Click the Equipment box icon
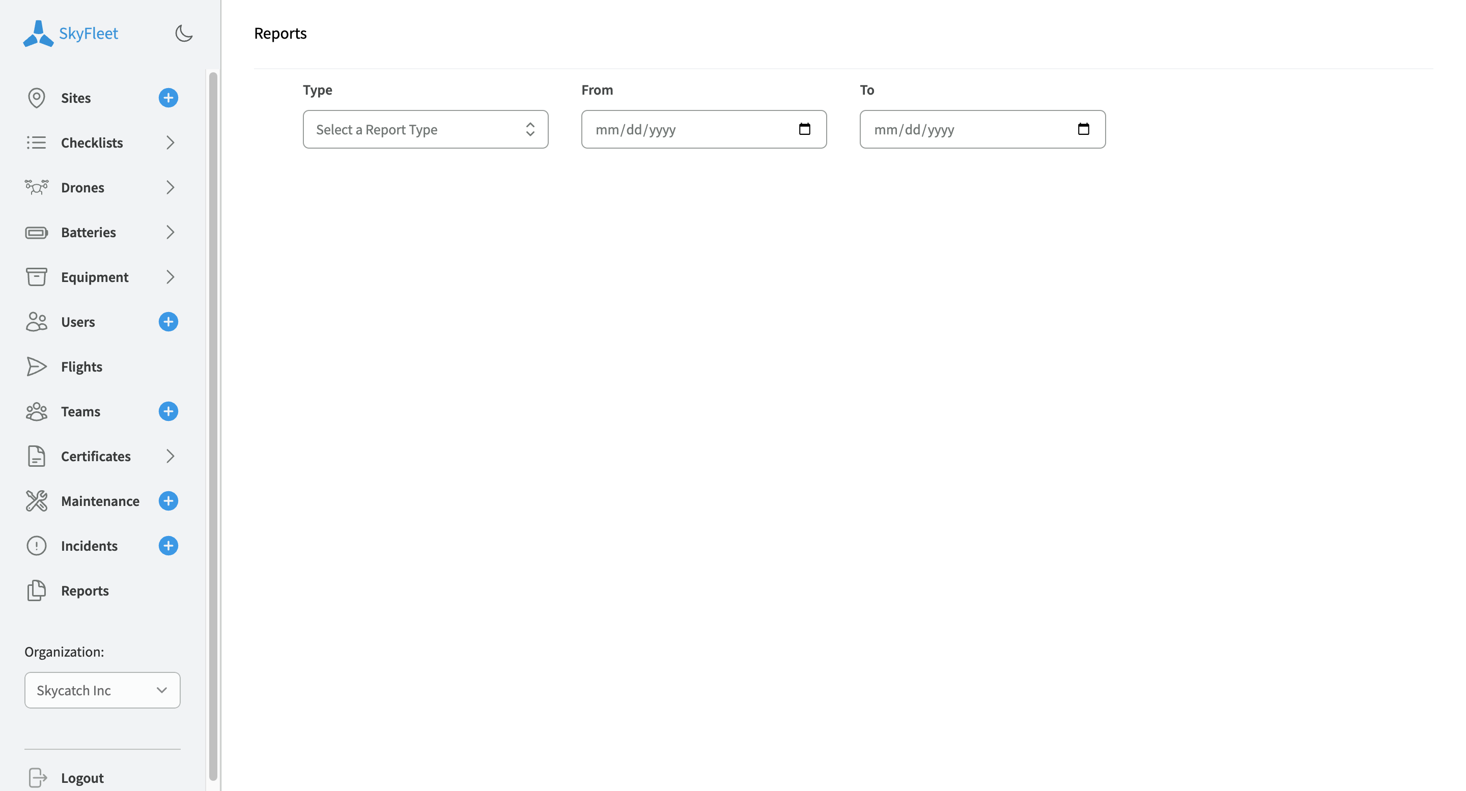Image resolution: width=1466 pixels, height=791 pixels. coord(37,277)
